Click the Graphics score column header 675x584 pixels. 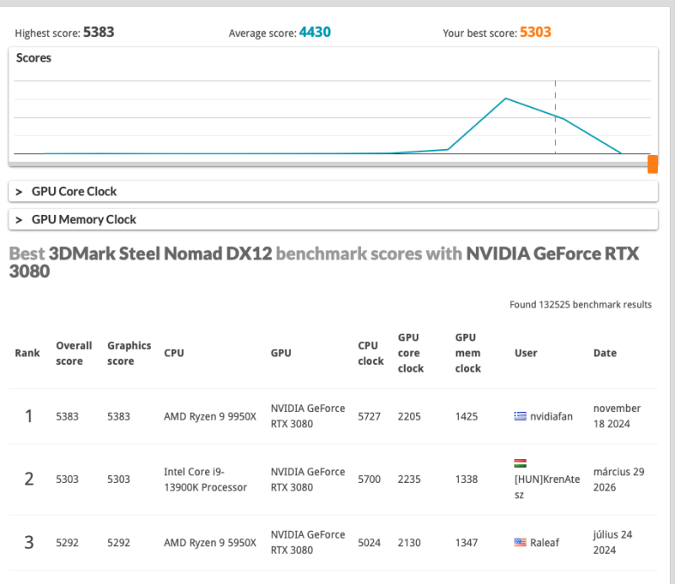click(129, 353)
